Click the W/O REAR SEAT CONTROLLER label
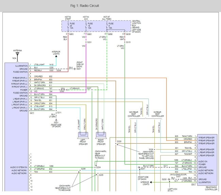 (134, 114)
